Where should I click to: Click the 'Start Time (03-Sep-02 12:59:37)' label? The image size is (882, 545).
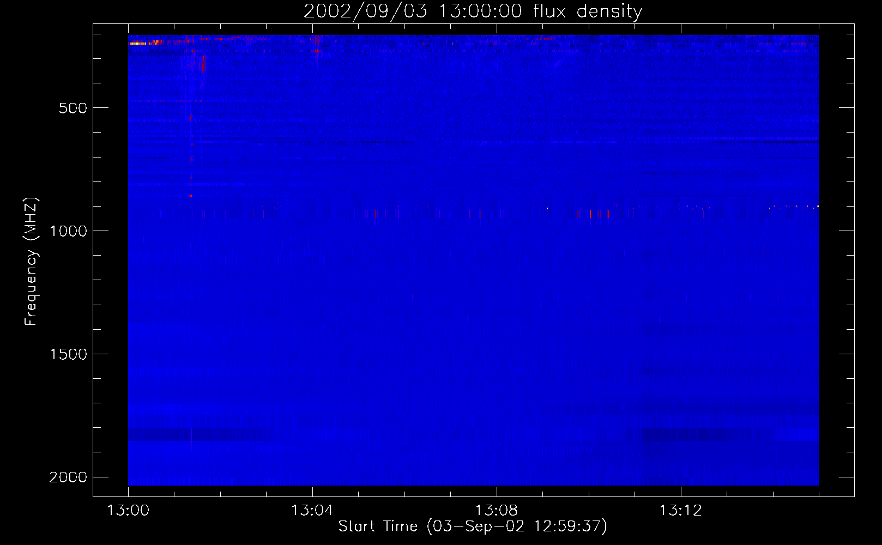pos(473,526)
